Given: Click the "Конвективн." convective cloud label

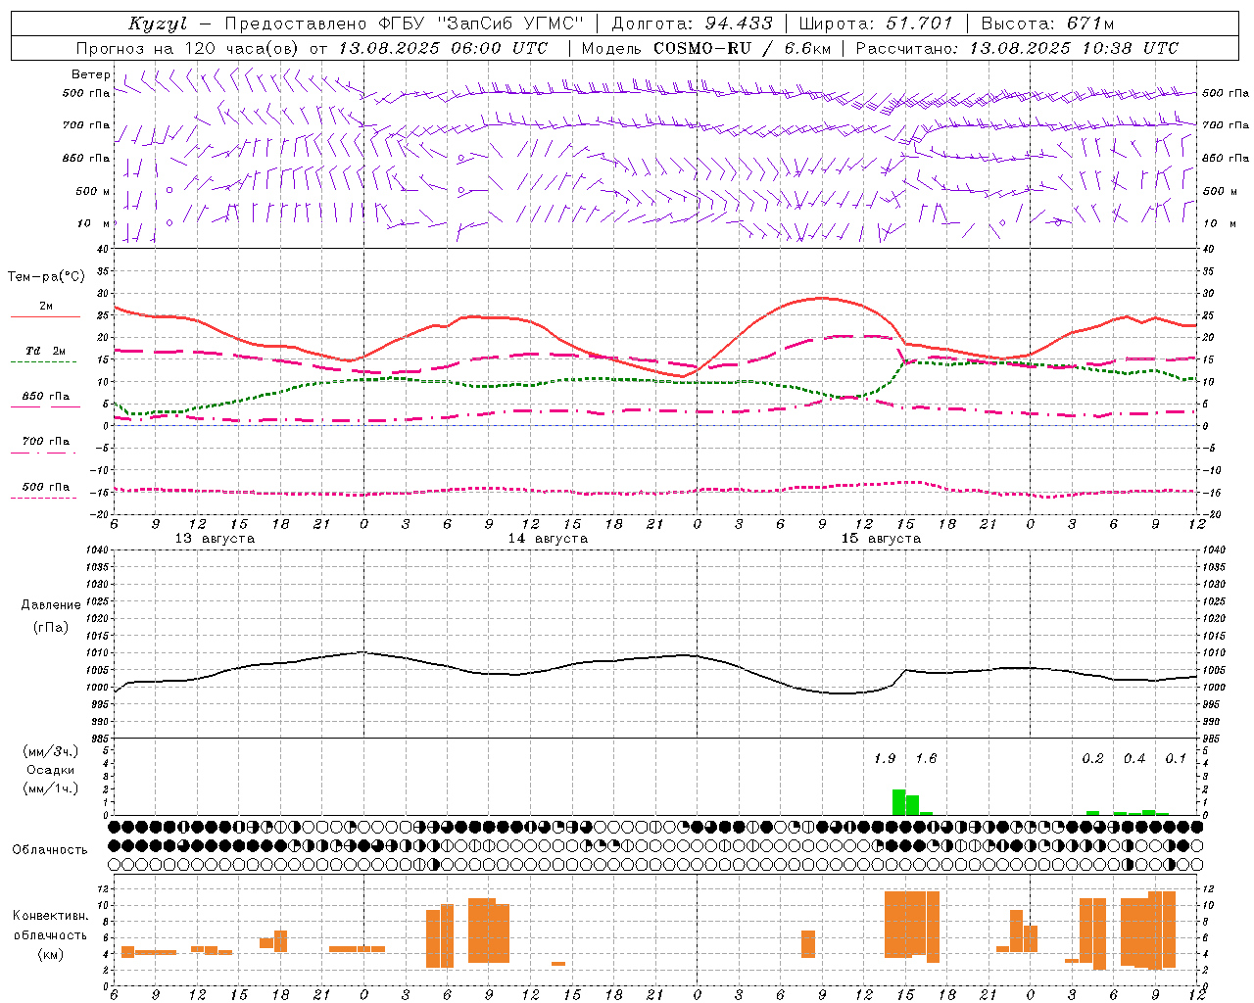Looking at the screenshot, I should 50,916.
